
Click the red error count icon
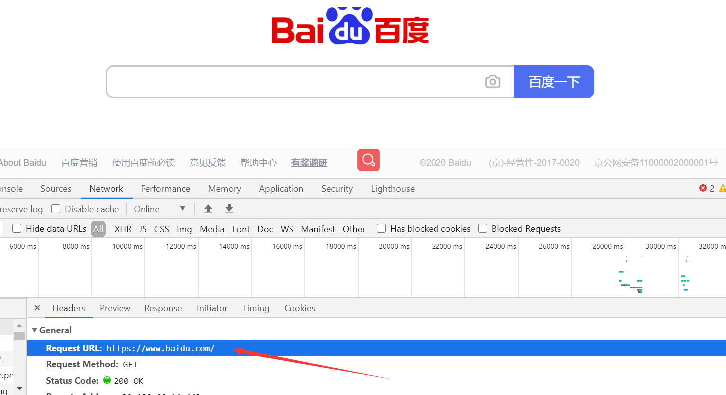point(703,188)
